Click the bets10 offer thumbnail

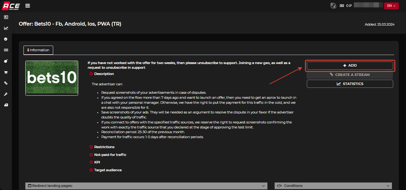click(52, 78)
